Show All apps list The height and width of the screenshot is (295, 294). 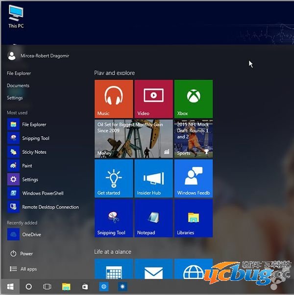(x=23, y=269)
